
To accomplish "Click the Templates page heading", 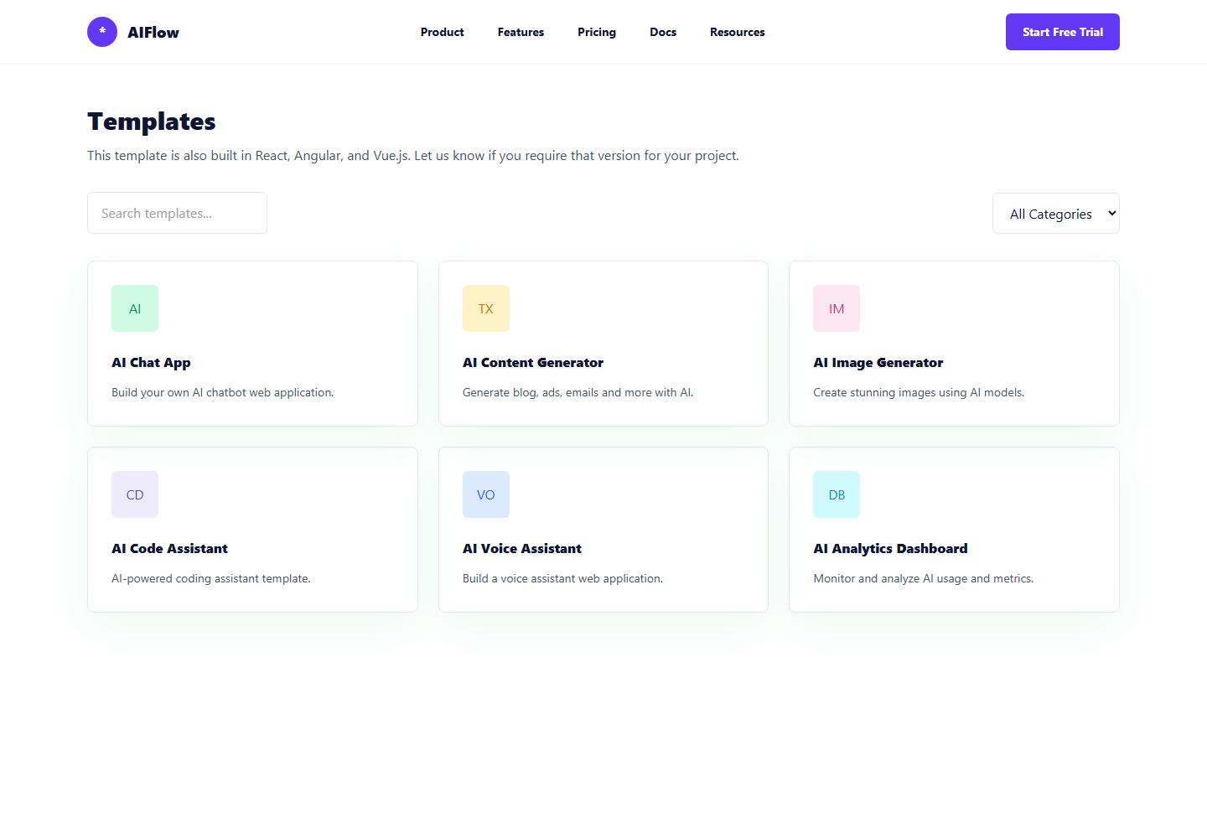I will 152,122.
